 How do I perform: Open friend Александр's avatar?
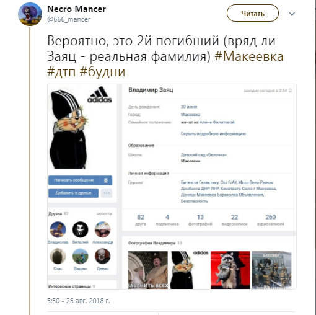103,229
